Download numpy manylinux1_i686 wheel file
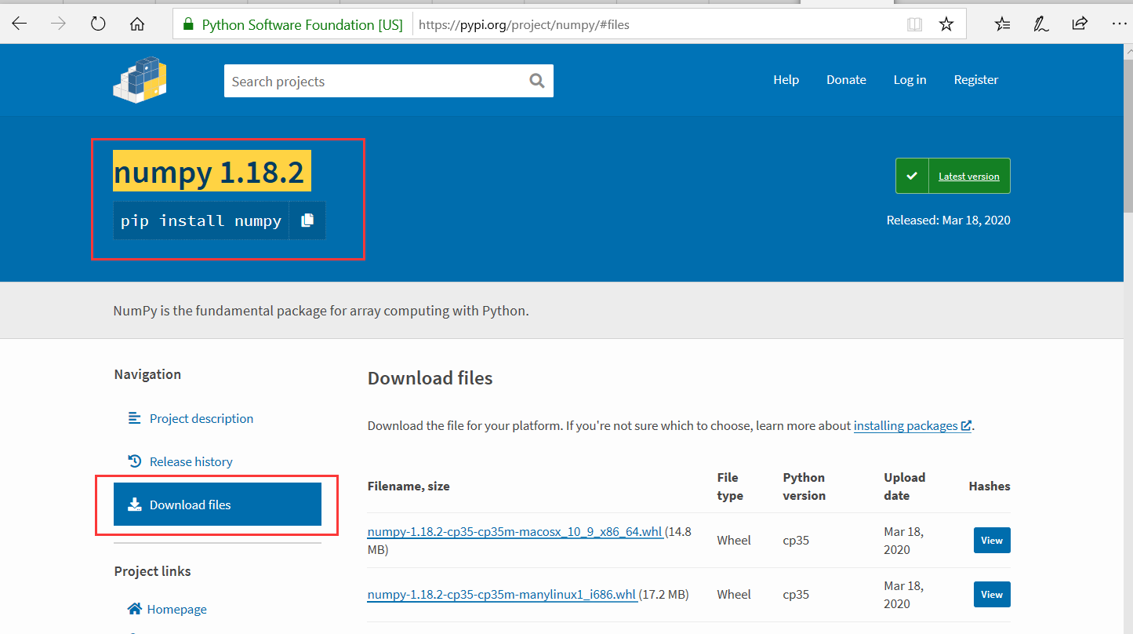The height and width of the screenshot is (634, 1133). [x=502, y=595]
